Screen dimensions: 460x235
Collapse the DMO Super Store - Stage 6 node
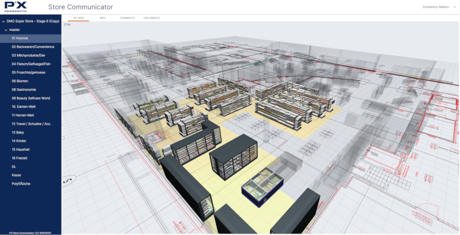click(3, 21)
